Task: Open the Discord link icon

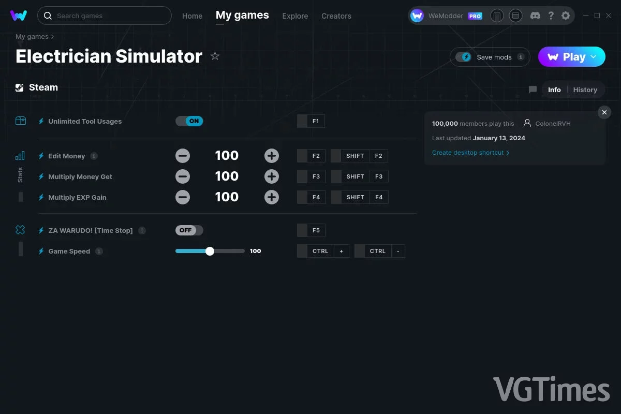Action: (535, 16)
